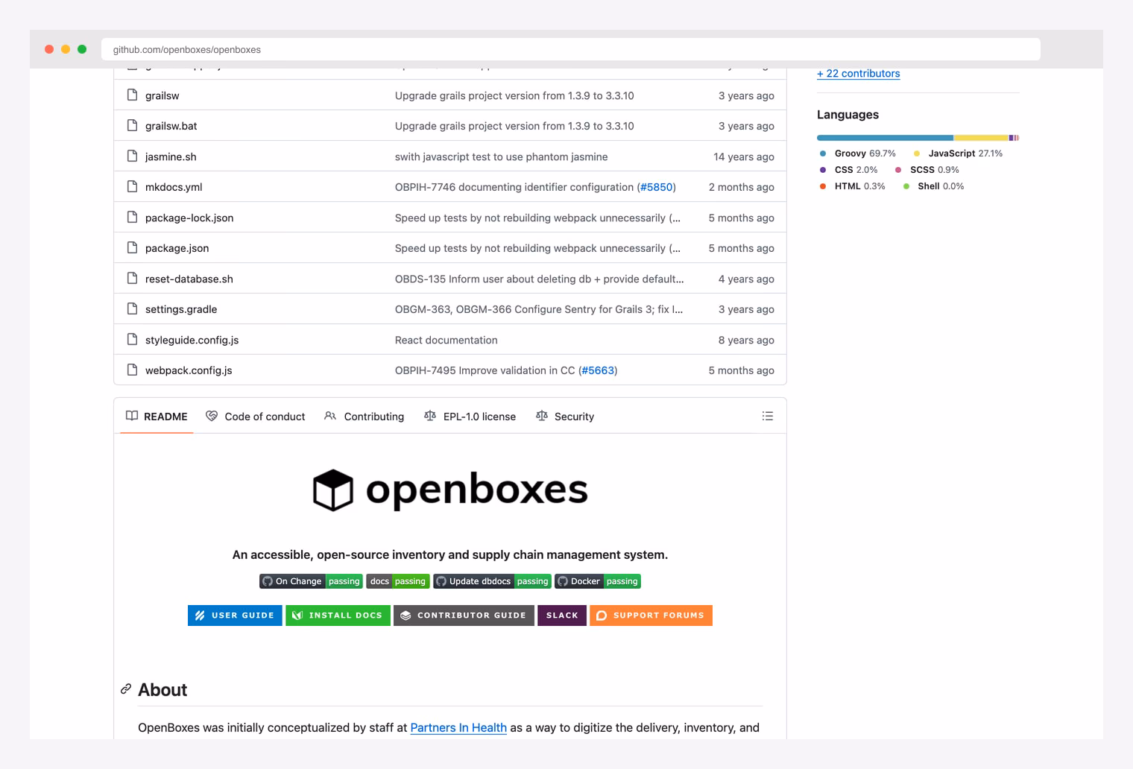Click the people icon on Contributing tab

pos(330,416)
